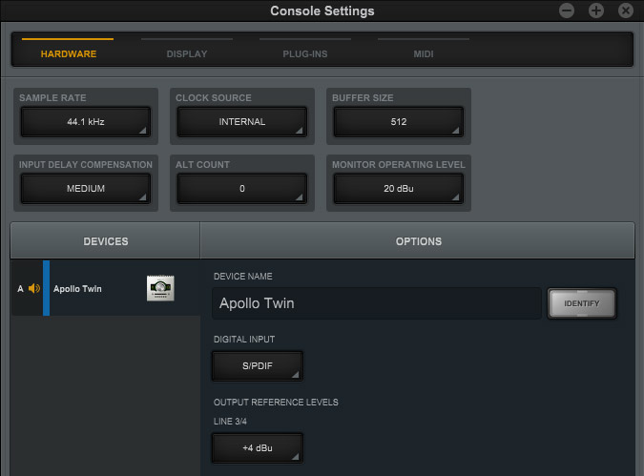The image size is (644, 476).
Task: Open the Buffer Size dropdown
Action: point(399,121)
